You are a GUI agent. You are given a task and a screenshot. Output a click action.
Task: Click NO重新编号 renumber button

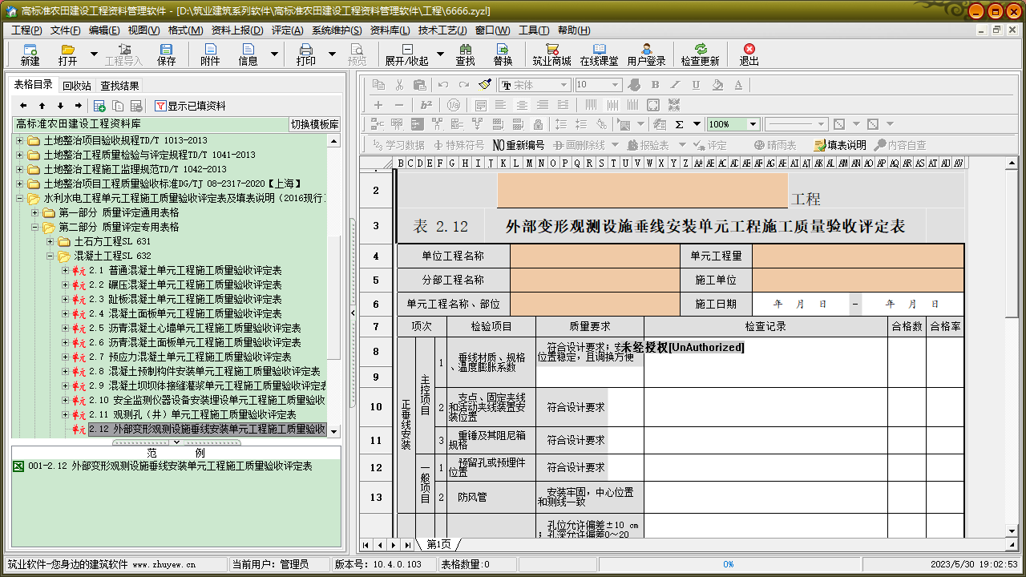[x=518, y=145]
